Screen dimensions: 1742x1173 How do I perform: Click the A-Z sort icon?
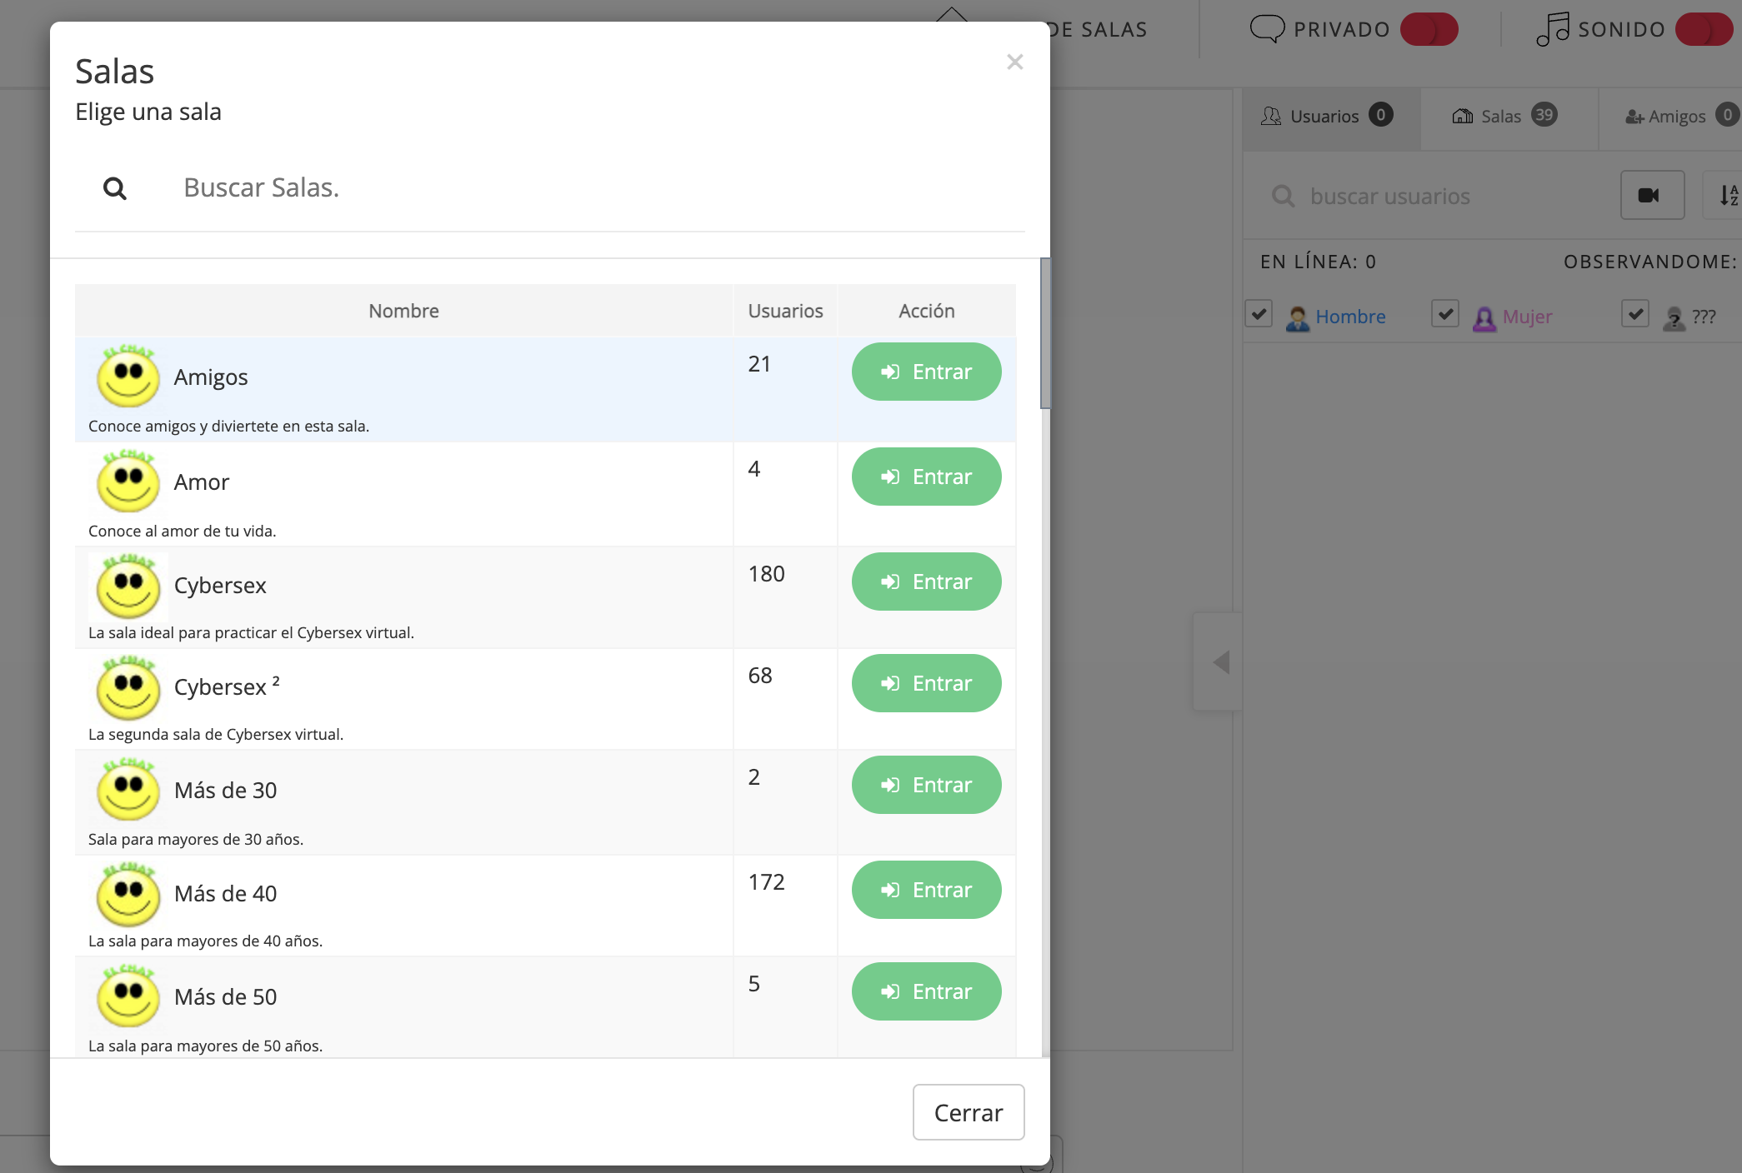click(x=1728, y=196)
